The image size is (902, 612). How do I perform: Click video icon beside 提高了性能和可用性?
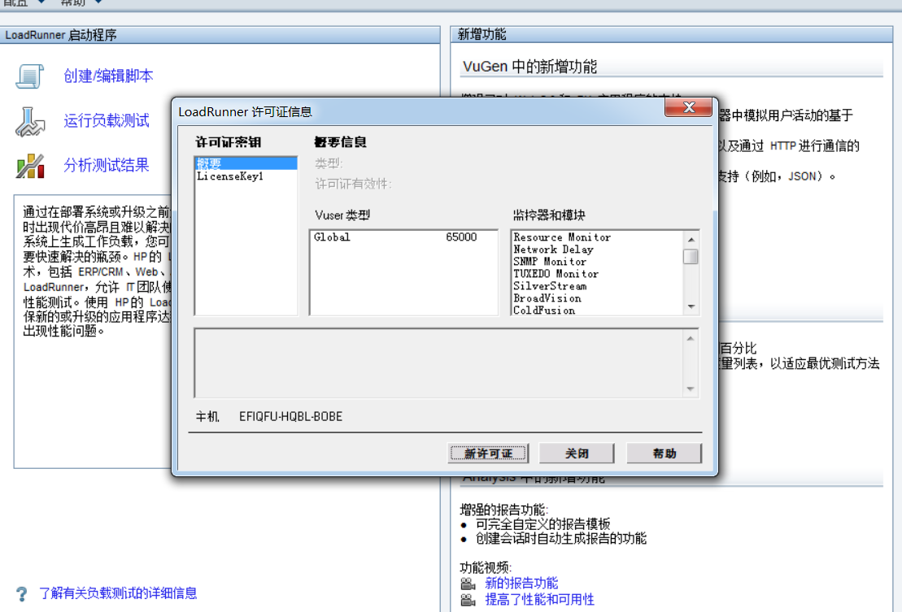pyautogui.click(x=468, y=599)
